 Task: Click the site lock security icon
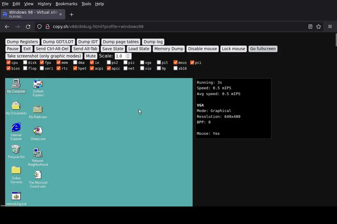coord(47,27)
